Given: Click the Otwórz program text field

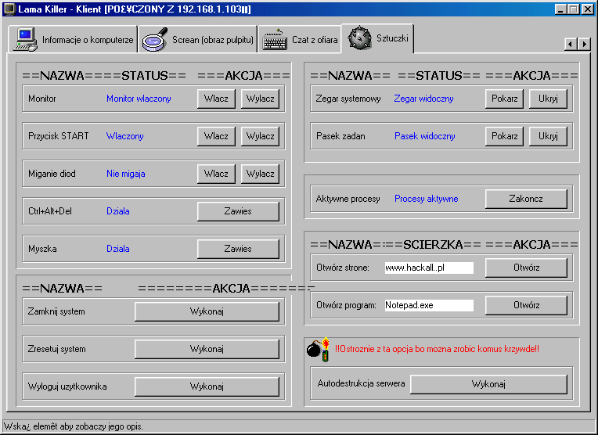Looking at the screenshot, I should point(429,305).
